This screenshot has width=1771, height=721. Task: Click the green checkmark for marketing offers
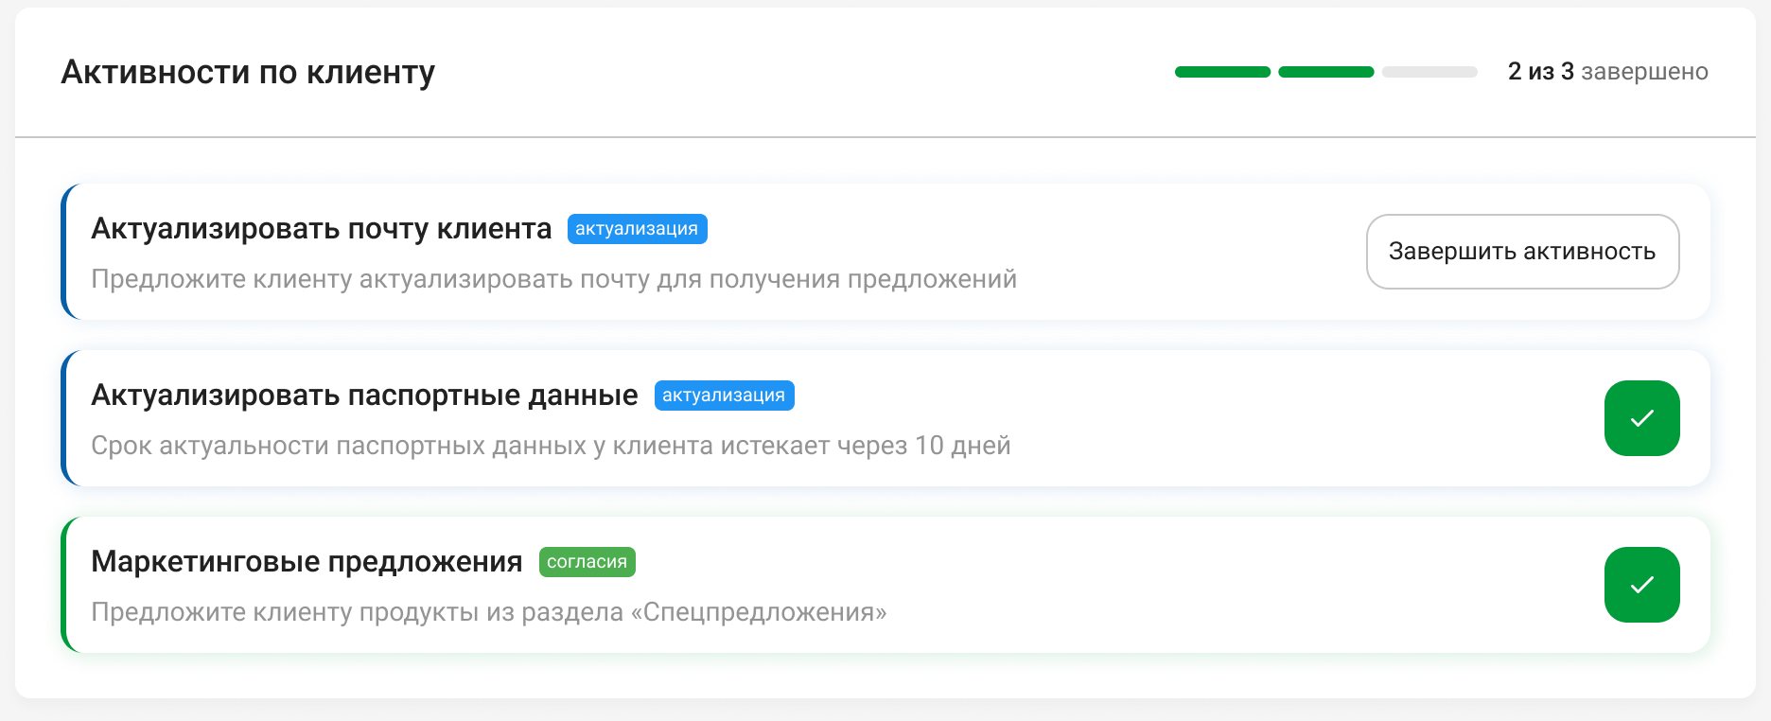click(x=1641, y=585)
